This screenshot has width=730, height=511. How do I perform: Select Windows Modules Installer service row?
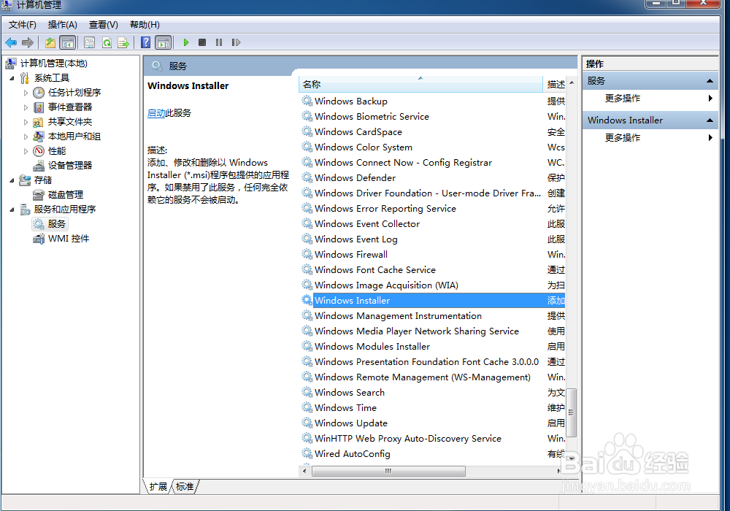pos(432,346)
